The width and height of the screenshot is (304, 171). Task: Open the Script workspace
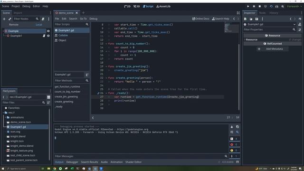click(x=148, y=6)
